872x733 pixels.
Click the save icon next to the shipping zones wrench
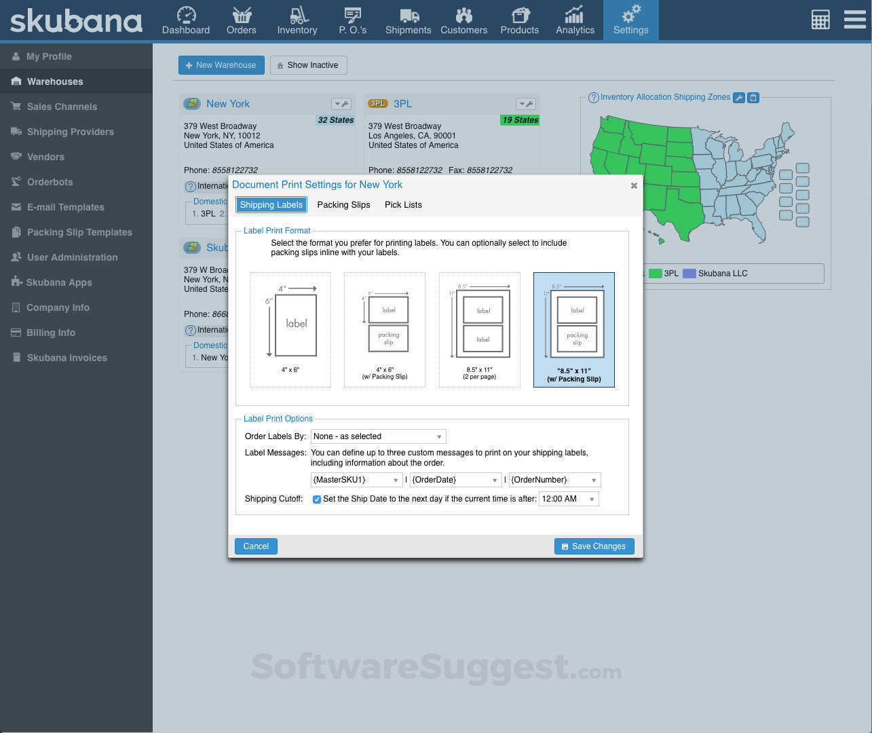(753, 97)
